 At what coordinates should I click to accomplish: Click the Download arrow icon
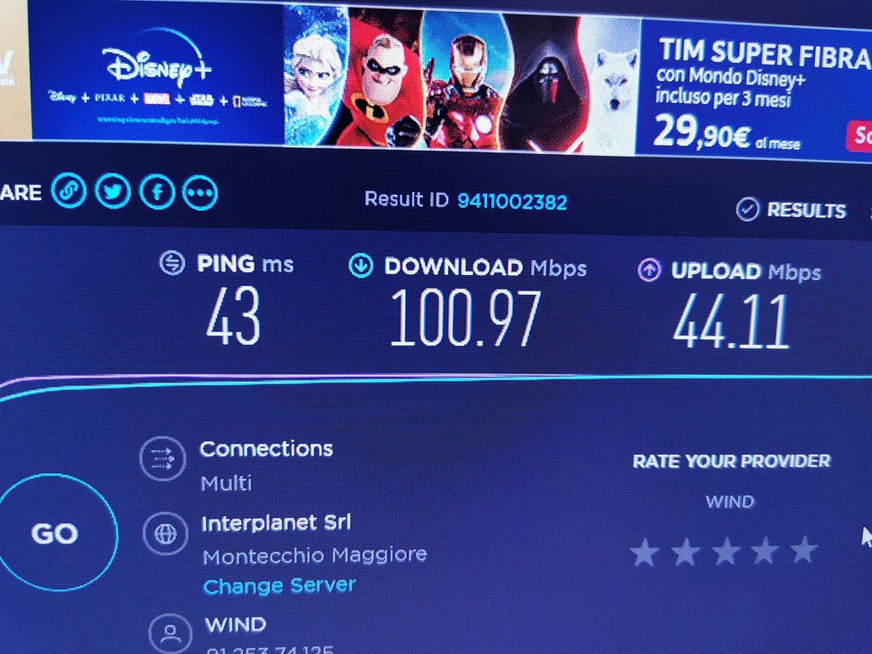[360, 266]
